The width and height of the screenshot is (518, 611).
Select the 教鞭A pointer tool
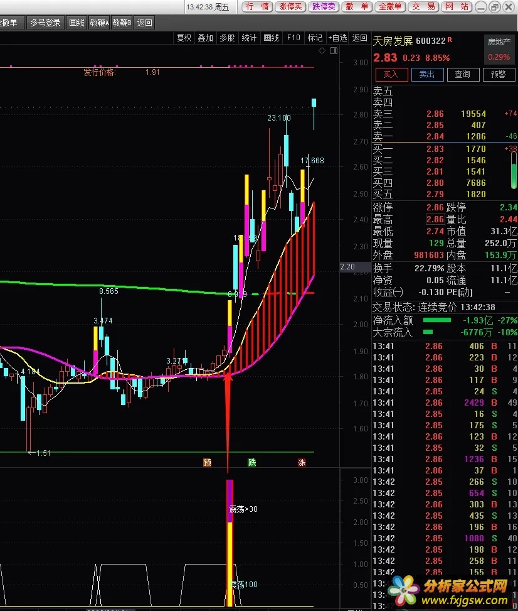99,23
